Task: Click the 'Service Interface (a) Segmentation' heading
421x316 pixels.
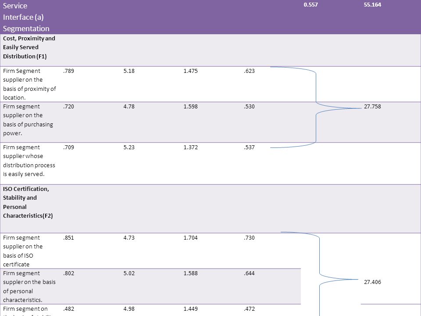Action: point(26,17)
